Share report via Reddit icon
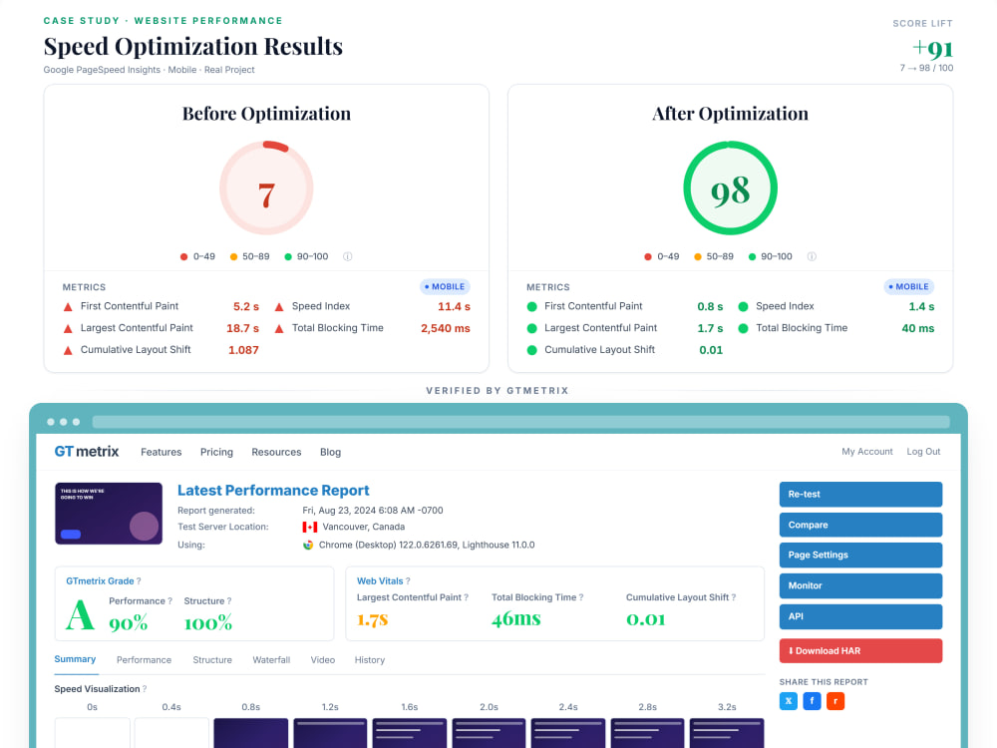 pos(835,701)
